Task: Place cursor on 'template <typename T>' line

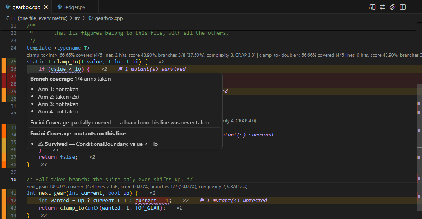Action: (x=58, y=48)
